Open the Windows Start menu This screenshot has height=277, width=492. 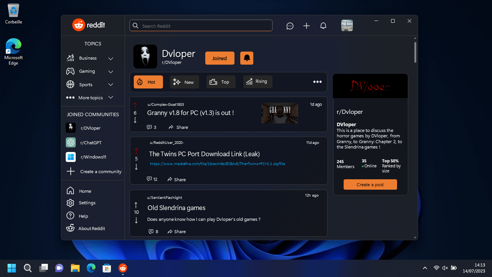pyautogui.click(x=12, y=268)
